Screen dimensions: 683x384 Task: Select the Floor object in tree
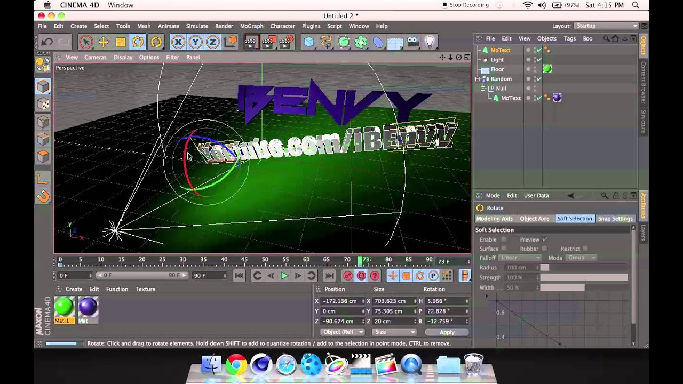(x=497, y=69)
